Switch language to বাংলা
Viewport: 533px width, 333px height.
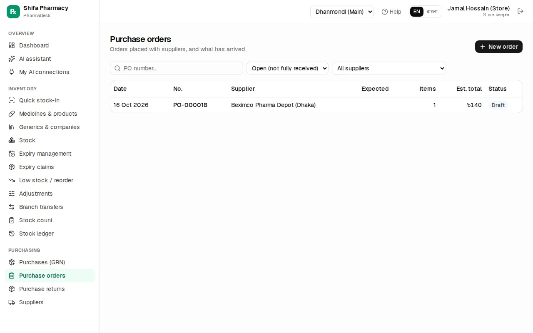(x=432, y=12)
